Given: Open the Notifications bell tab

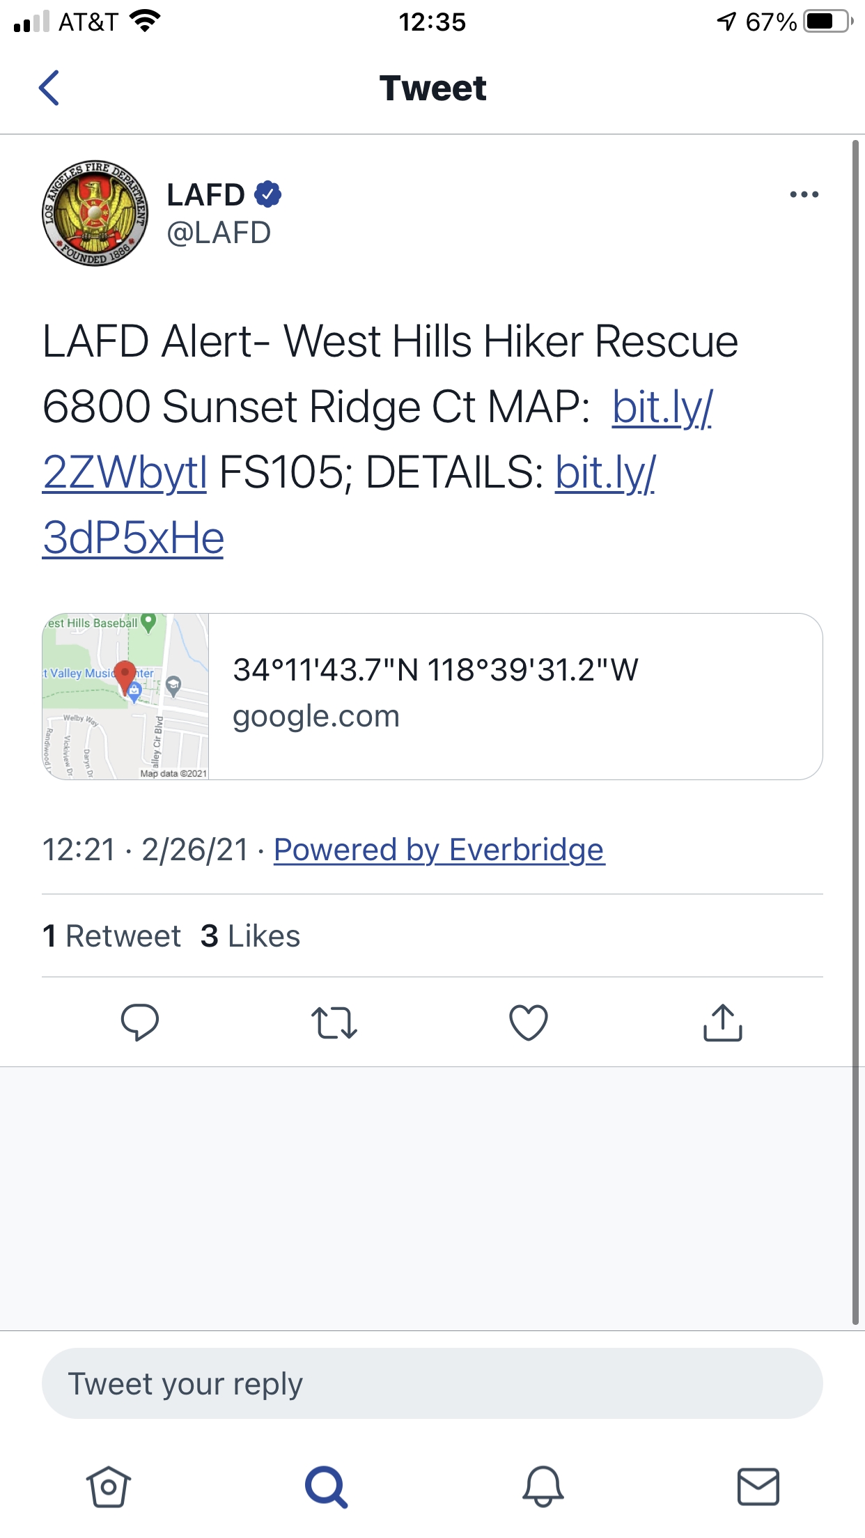Looking at the screenshot, I should click(x=543, y=1486).
